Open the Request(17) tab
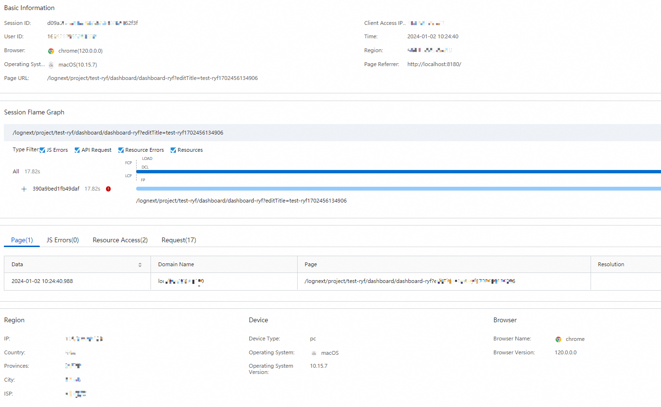Image resolution: width=661 pixels, height=407 pixels. tap(179, 240)
